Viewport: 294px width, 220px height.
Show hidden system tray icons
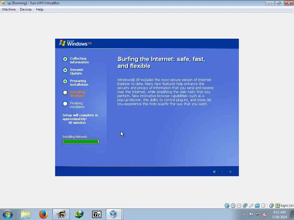(244, 215)
